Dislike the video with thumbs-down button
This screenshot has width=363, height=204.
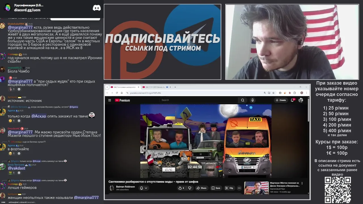tap(190, 188)
